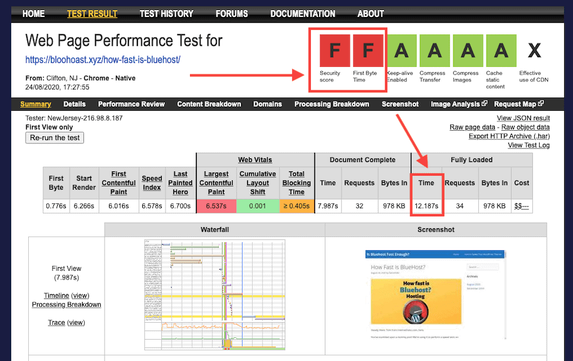The width and height of the screenshot is (573, 361).
Task: Click the Security score F grade badge
Action: point(335,51)
